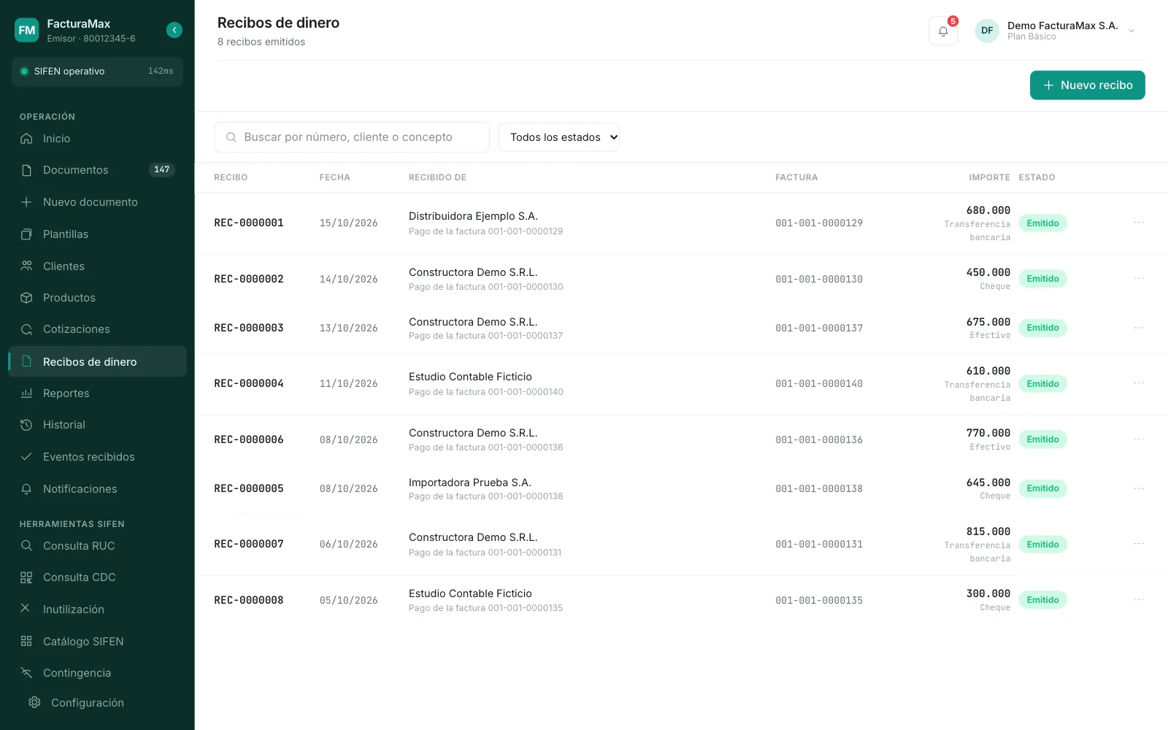Select invoice number 001-001-0000138
The width and height of the screenshot is (1168, 730).
tap(819, 488)
